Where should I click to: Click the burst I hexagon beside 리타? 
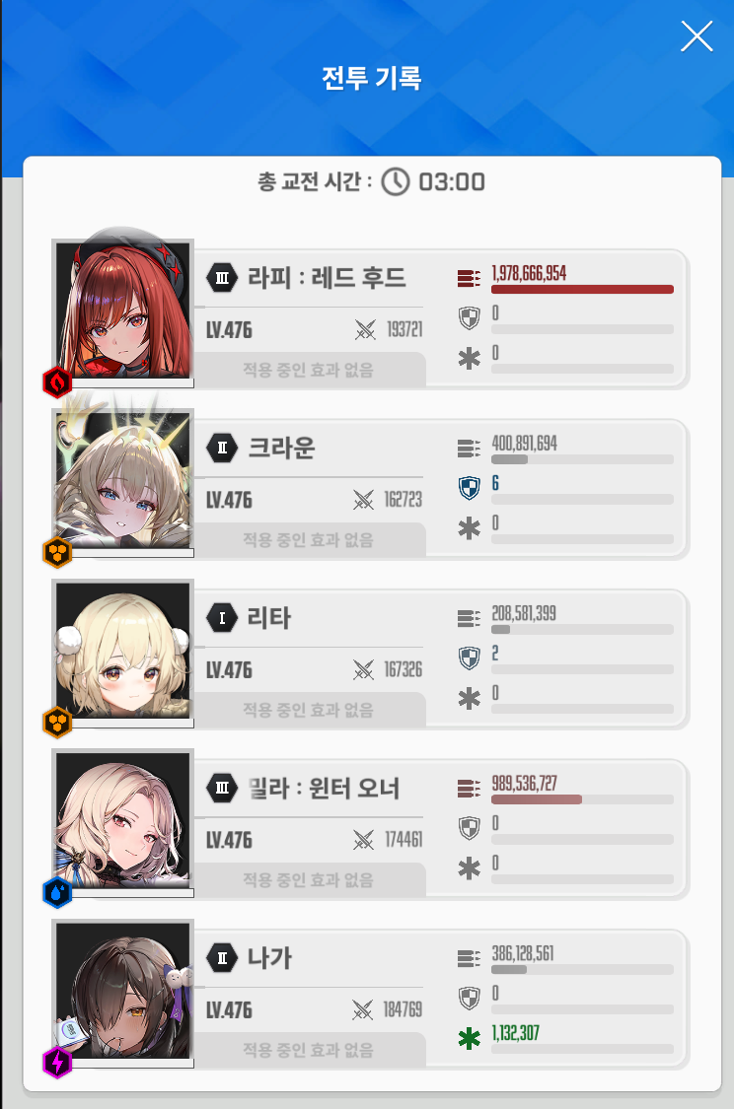pos(222,617)
